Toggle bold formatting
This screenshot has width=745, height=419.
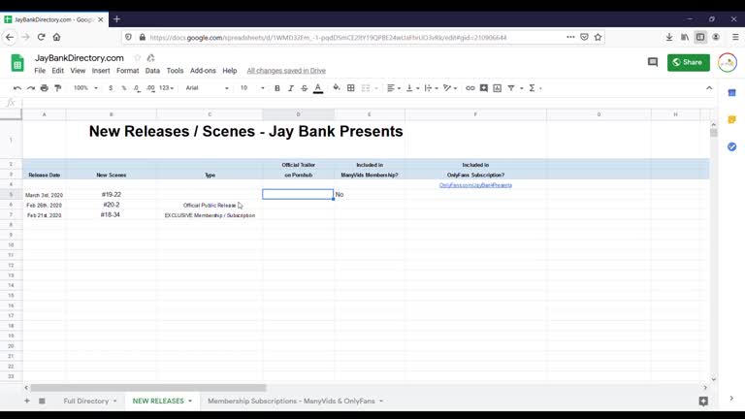[x=277, y=88]
